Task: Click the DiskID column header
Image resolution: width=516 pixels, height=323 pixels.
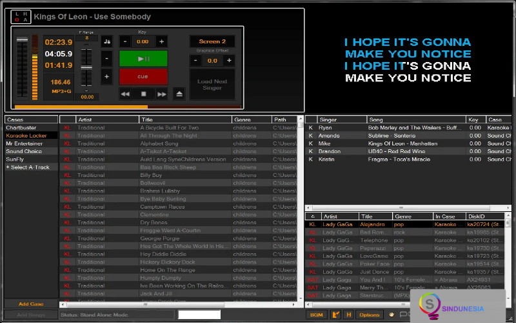Action: pyautogui.click(x=485, y=216)
